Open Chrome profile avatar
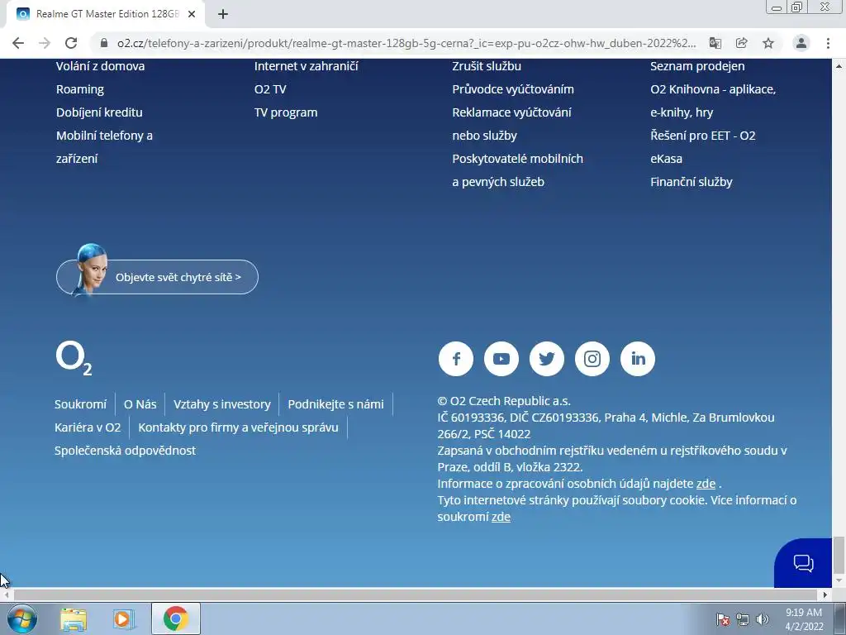The height and width of the screenshot is (635, 846). point(801,43)
